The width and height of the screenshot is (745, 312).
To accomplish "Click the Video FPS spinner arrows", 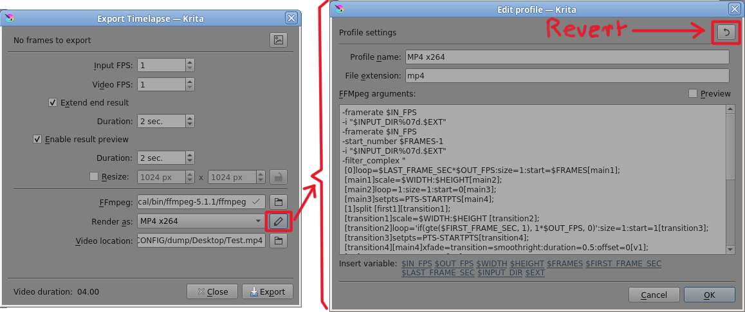I will 190,85.
